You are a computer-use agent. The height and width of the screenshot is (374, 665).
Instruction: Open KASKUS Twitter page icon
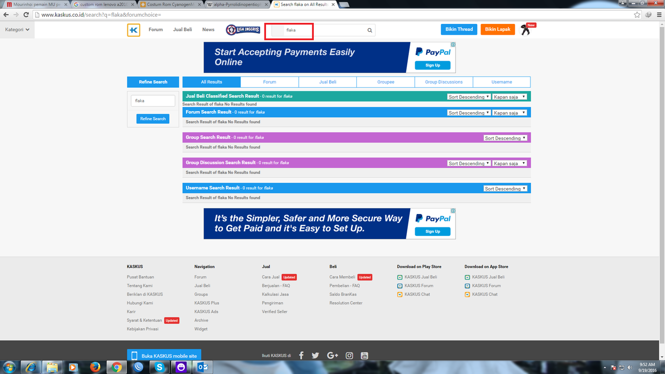click(x=315, y=355)
